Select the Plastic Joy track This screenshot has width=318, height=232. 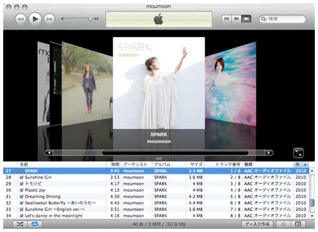35,191
